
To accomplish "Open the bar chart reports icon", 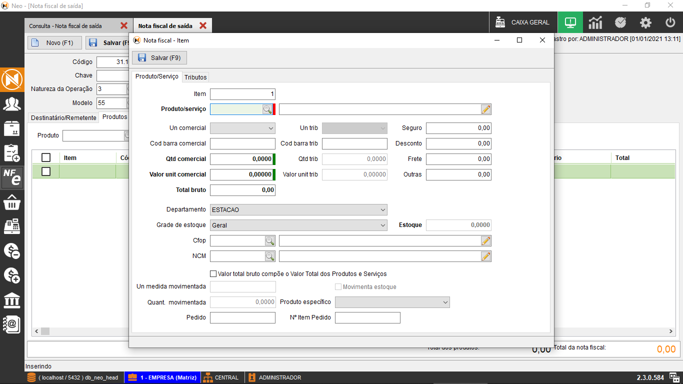I will point(595,22).
